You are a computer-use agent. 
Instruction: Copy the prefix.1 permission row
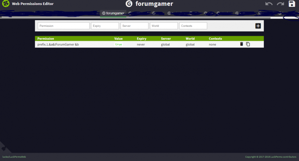tap(248, 44)
